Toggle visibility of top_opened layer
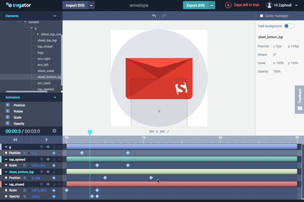The width and height of the screenshot is (304, 202). pyautogui.click(x=48, y=159)
